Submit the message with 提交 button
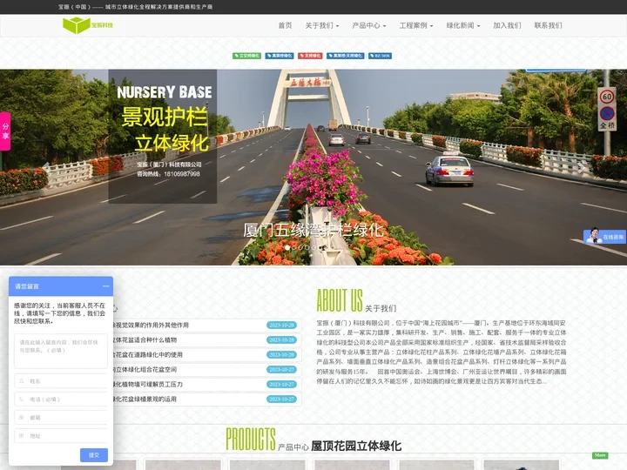 [94, 455]
